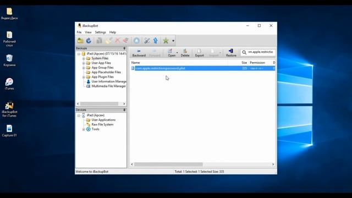Open iBackupBot for iTunes desktop icon
This screenshot has width=352, height=198.
9,110
